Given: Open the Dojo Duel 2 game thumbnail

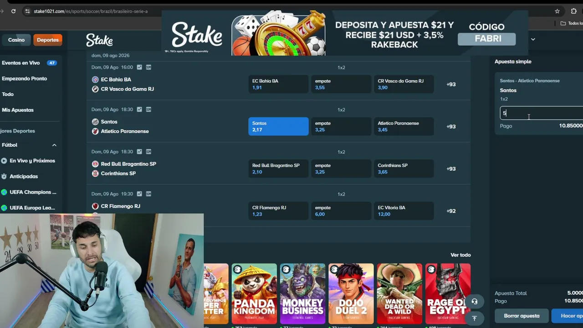Looking at the screenshot, I should (351, 294).
